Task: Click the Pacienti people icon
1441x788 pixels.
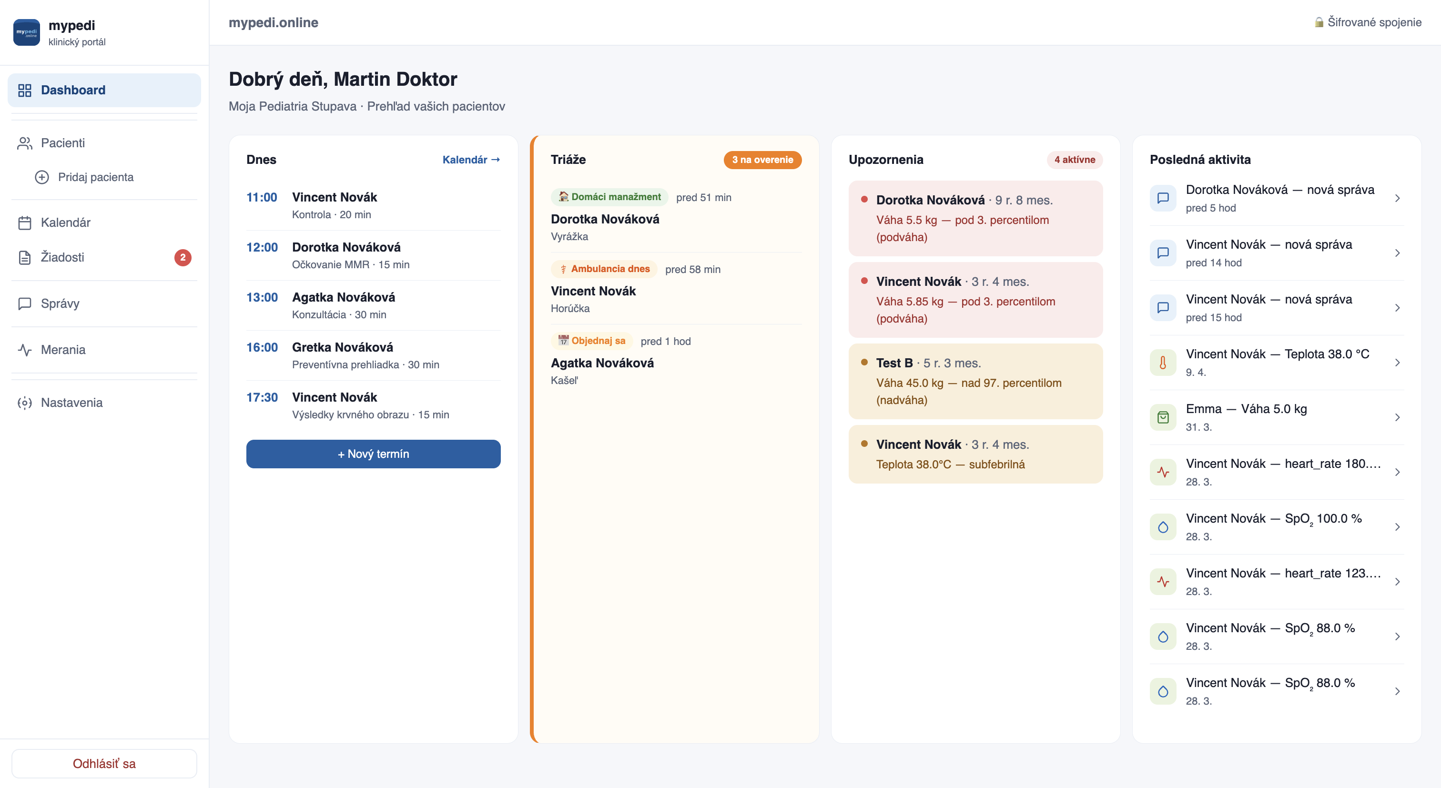Action: click(25, 143)
